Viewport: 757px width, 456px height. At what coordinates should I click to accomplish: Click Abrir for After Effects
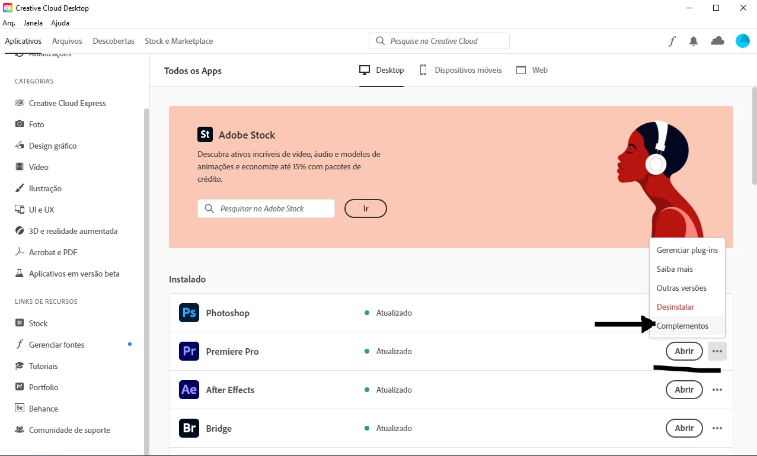click(x=684, y=390)
